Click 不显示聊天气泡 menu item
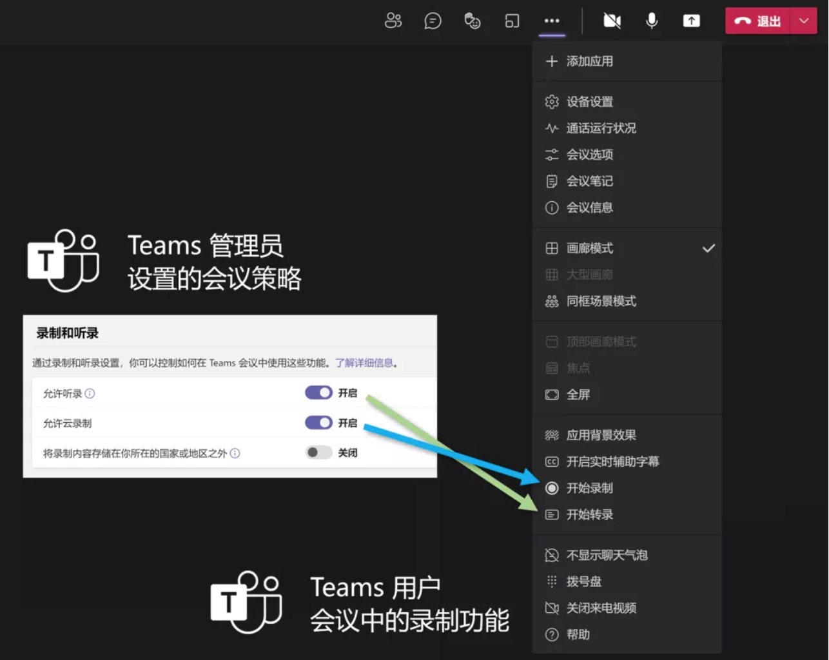Screen dimensions: 829x660 [x=627, y=555]
